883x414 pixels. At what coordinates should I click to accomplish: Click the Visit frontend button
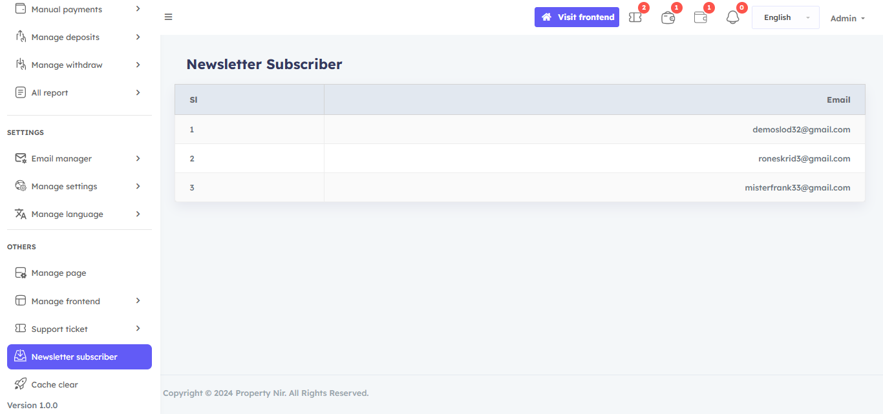point(577,17)
